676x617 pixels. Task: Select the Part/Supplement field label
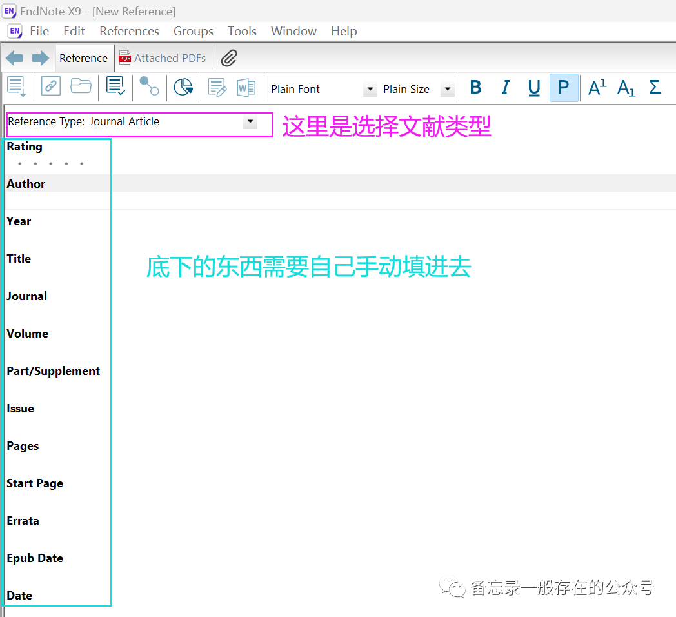pos(54,371)
